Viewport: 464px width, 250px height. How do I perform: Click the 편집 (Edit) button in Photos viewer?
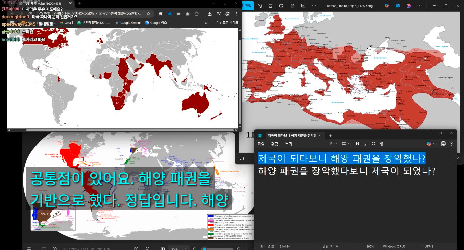click(247, 6)
